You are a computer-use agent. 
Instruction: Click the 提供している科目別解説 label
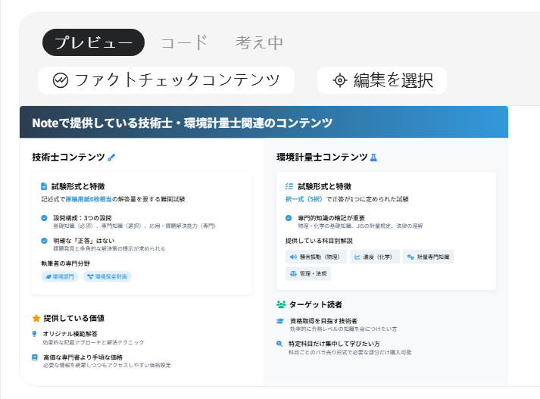pos(319,241)
